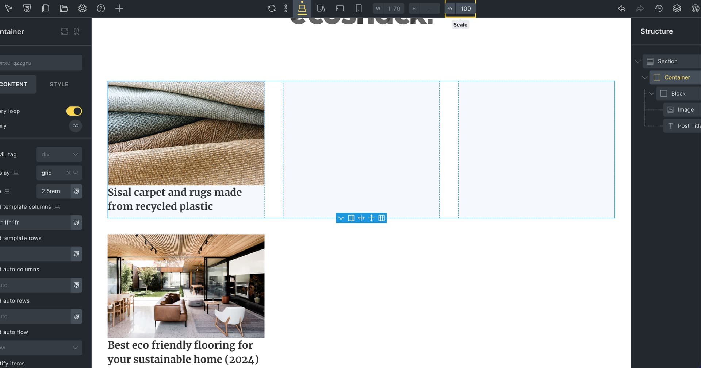Expand the grid toolbar chevron on canvas

[341, 218]
